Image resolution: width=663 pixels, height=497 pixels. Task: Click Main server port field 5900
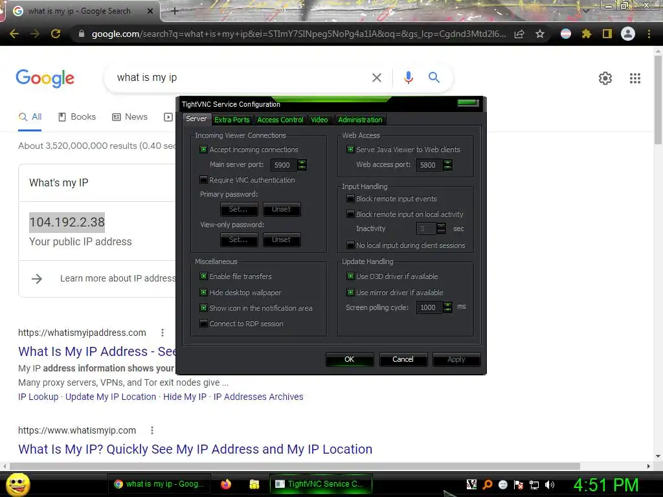point(284,165)
